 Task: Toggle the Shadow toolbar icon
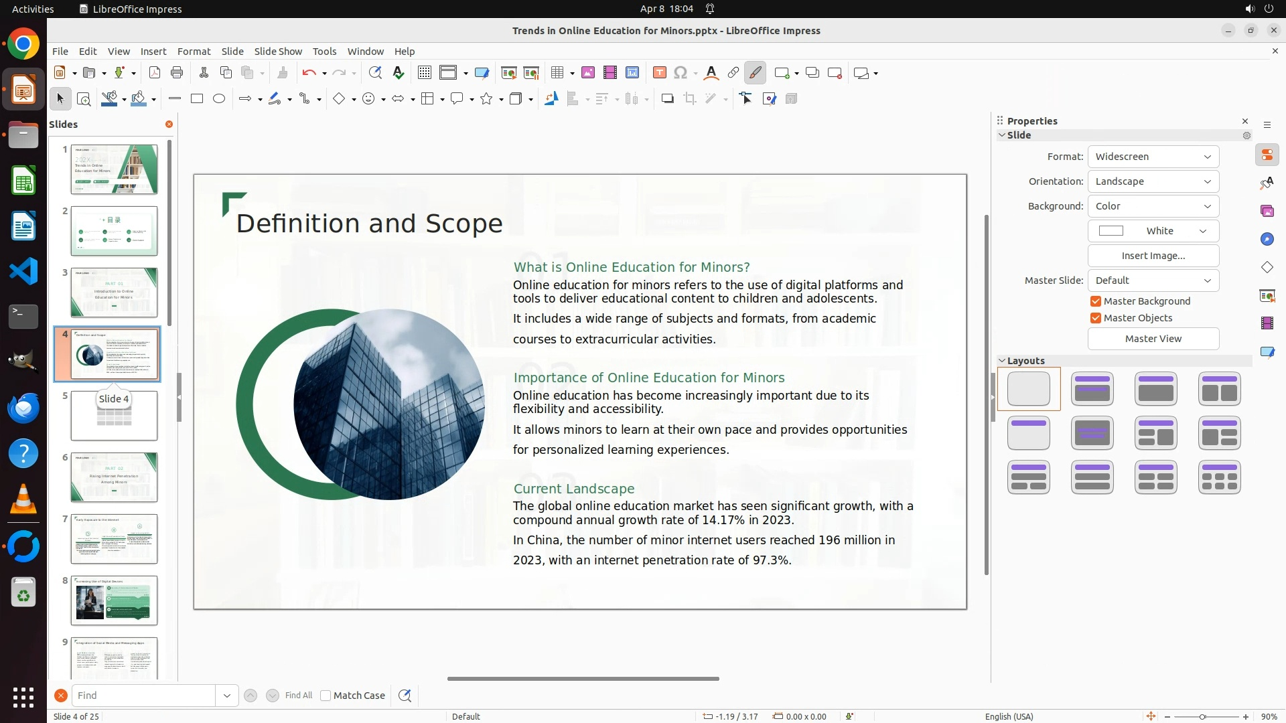pos(667,99)
